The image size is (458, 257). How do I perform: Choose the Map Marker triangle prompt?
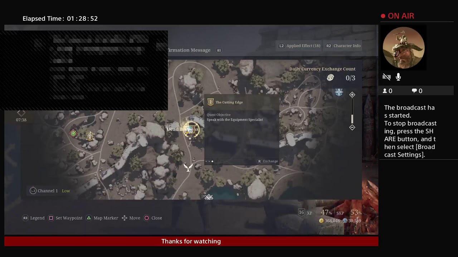102,218
